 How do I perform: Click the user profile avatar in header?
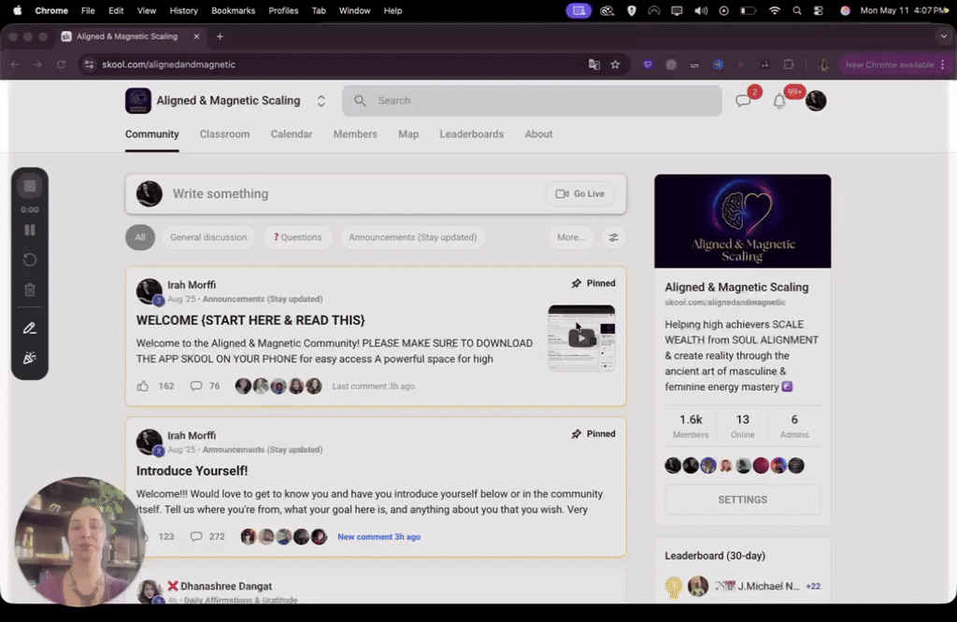(815, 101)
